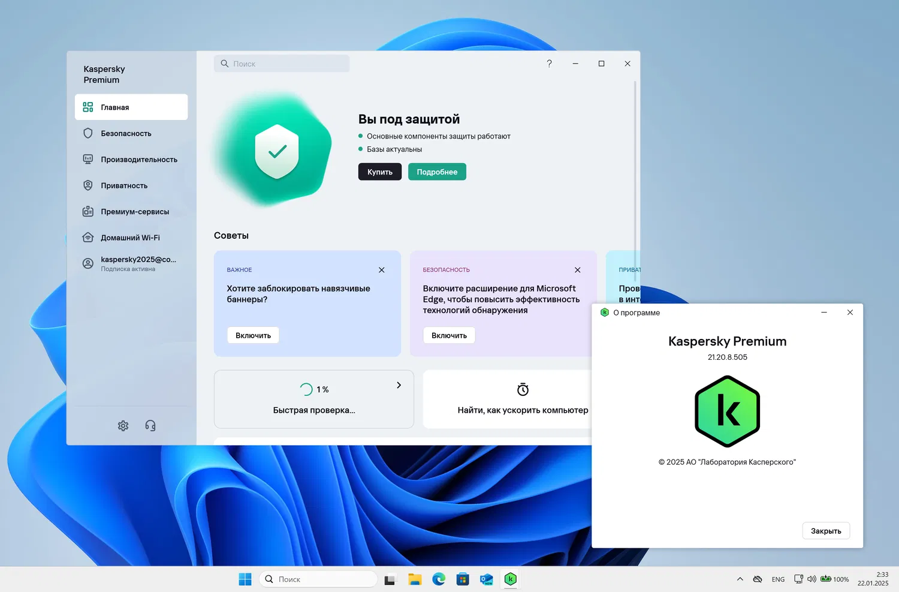
Task: Close the О программе window with X
Action: click(x=850, y=312)
